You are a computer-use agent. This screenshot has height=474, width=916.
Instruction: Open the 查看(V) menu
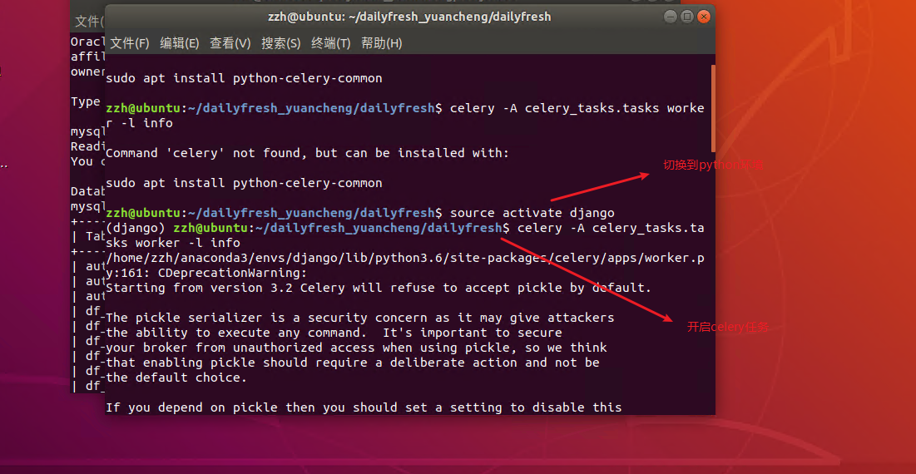pyautogui.click(x=230, y=43)
